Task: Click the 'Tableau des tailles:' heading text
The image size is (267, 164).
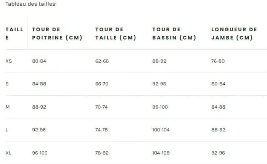Action: pyautogui.click(x=31, y=4)
